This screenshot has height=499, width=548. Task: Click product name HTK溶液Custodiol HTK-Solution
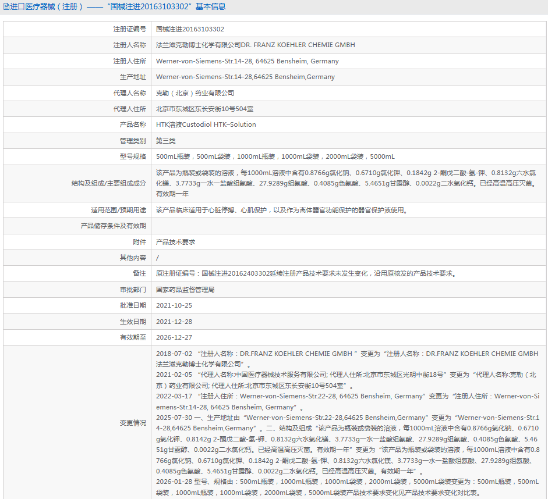206,124
